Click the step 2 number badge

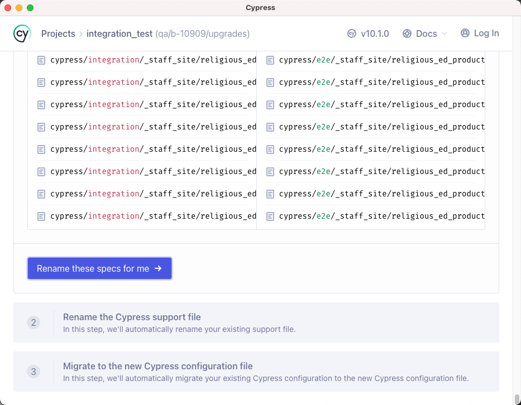coord(34,322)
